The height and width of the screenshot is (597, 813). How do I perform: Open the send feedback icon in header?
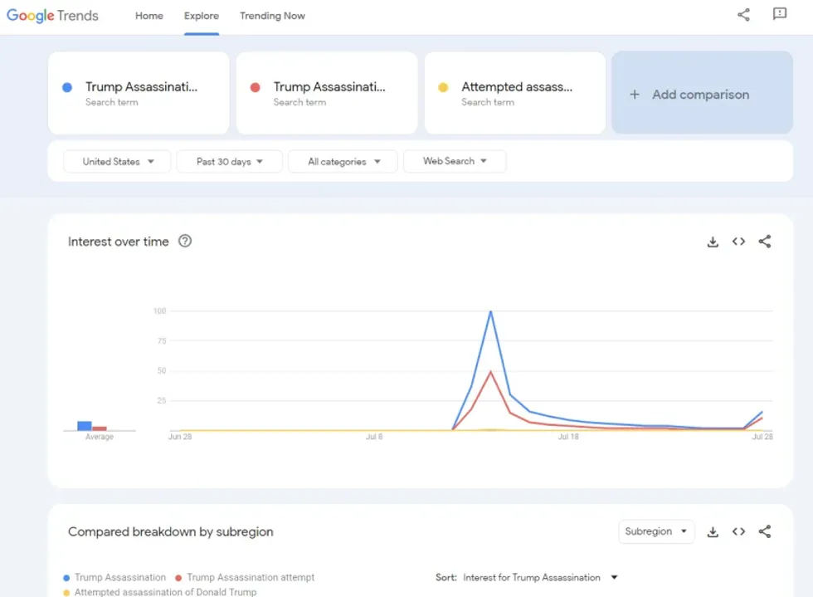pos(780,15)
